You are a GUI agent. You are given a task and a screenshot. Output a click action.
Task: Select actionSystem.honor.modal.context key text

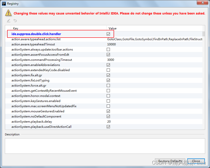click(x=36, y=96)
